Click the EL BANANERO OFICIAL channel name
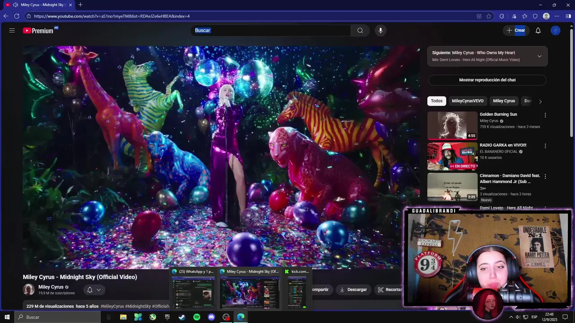The image size is (575, 323). click(x=499, y=152)
